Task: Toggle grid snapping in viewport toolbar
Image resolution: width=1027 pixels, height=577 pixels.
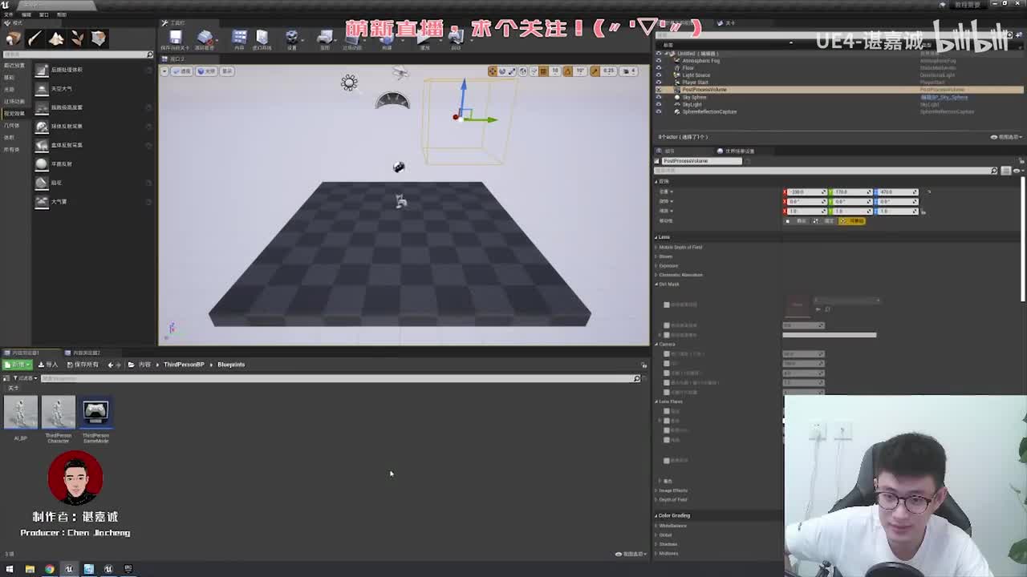Action: 543,71
